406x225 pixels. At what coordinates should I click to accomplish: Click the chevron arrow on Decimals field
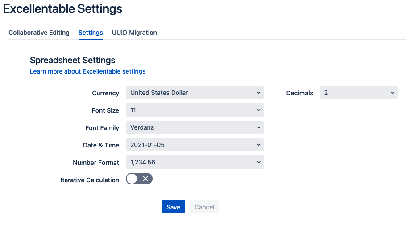(392, 93)
